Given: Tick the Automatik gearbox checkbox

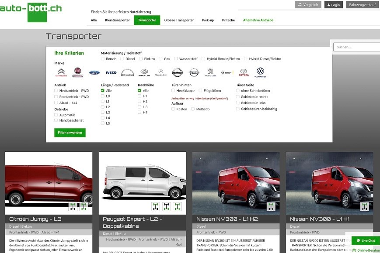Looking at the screenshot, I should pos(56,115).
